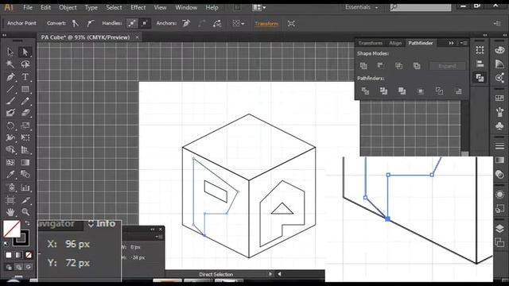Click the Divide pathfinder icon
This screenshot has height=286, width=509.
pos(365,91)
